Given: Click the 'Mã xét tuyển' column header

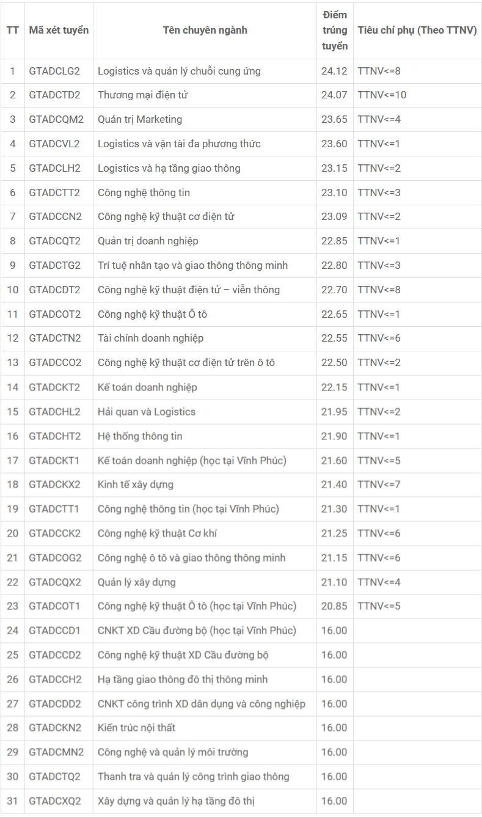Looking at the screenshot, I should 59,31.
